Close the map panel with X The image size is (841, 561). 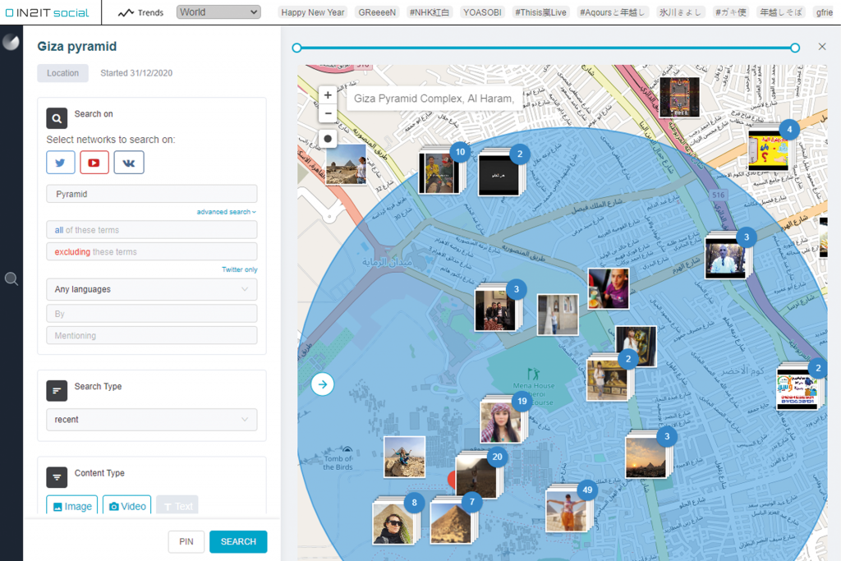coord(822,47)
